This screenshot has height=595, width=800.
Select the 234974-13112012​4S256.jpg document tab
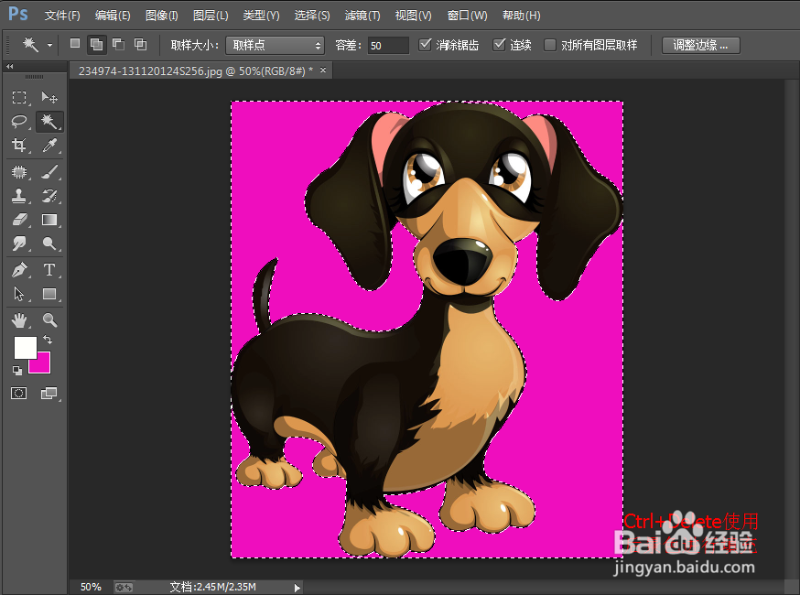196,70
